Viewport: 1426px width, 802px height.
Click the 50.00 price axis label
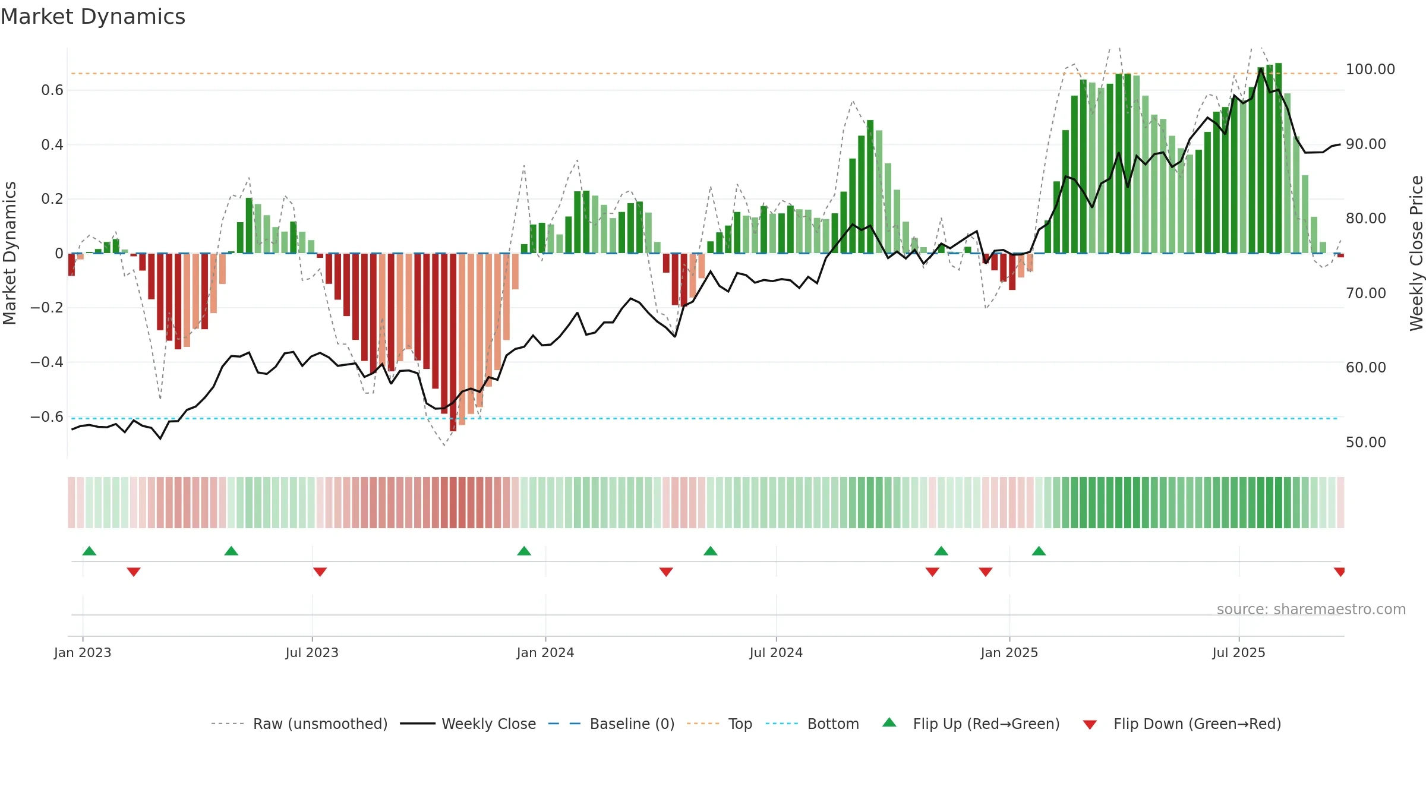pos(1366,442)
